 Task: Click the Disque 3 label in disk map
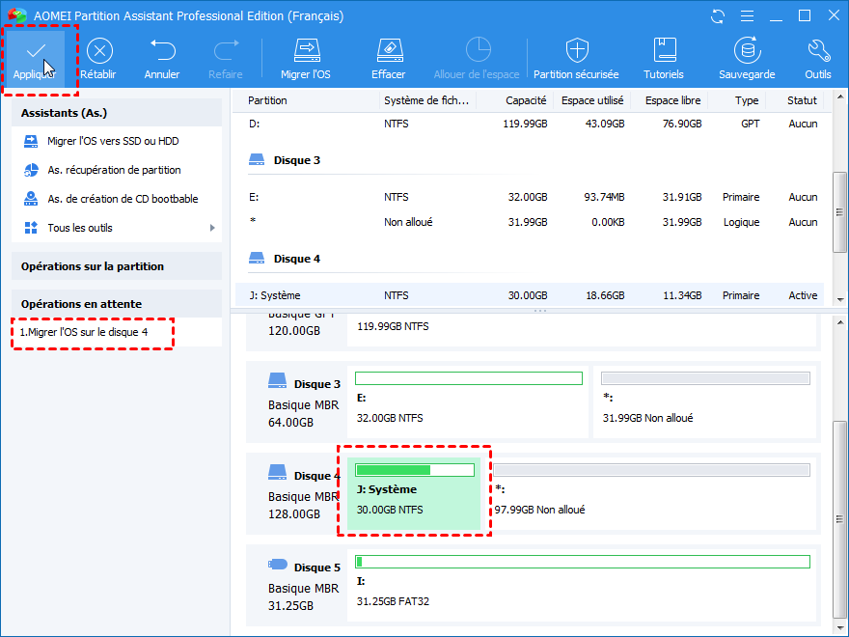click(x=317, y=384)
